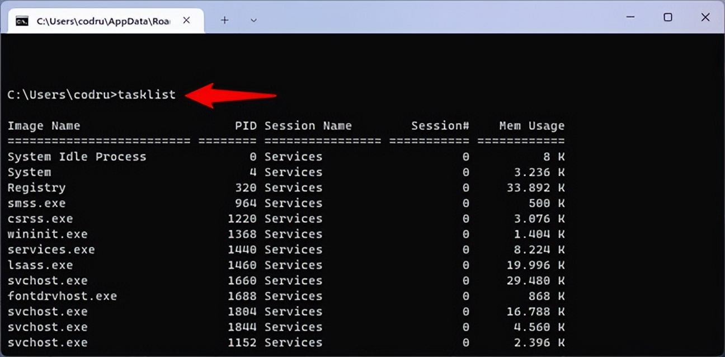Click wininit.exe in the process list

coord(48,234)
